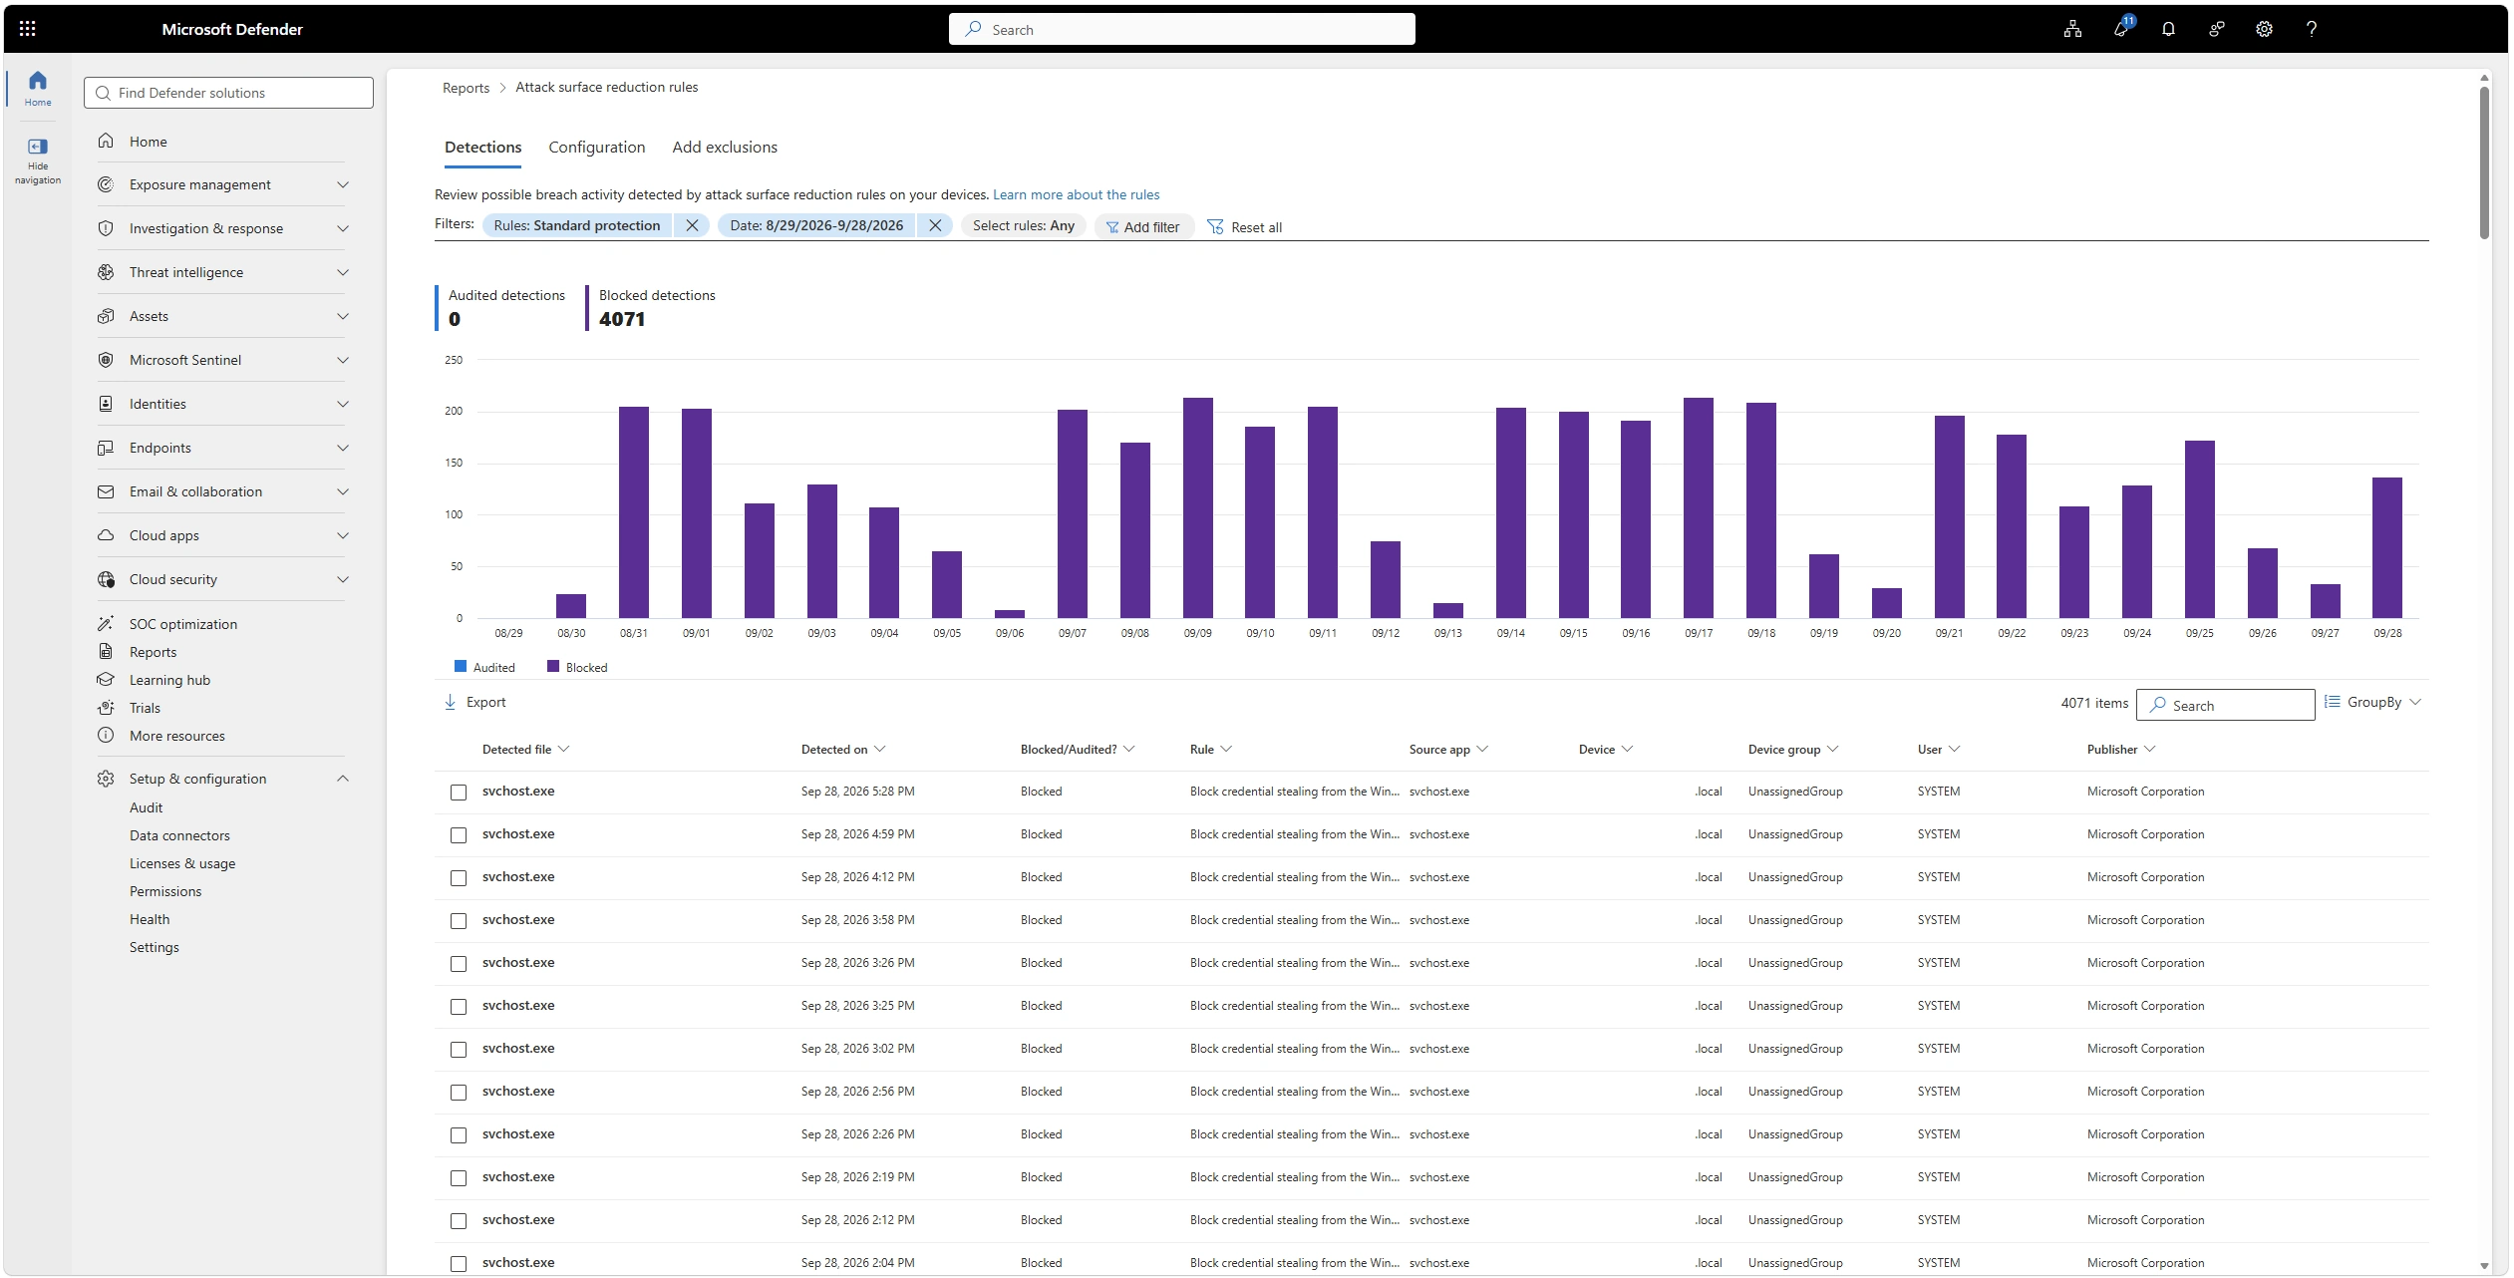Open the alerts bell with badge 11
The image size is (2514, 1278).
pos(2121,28)
